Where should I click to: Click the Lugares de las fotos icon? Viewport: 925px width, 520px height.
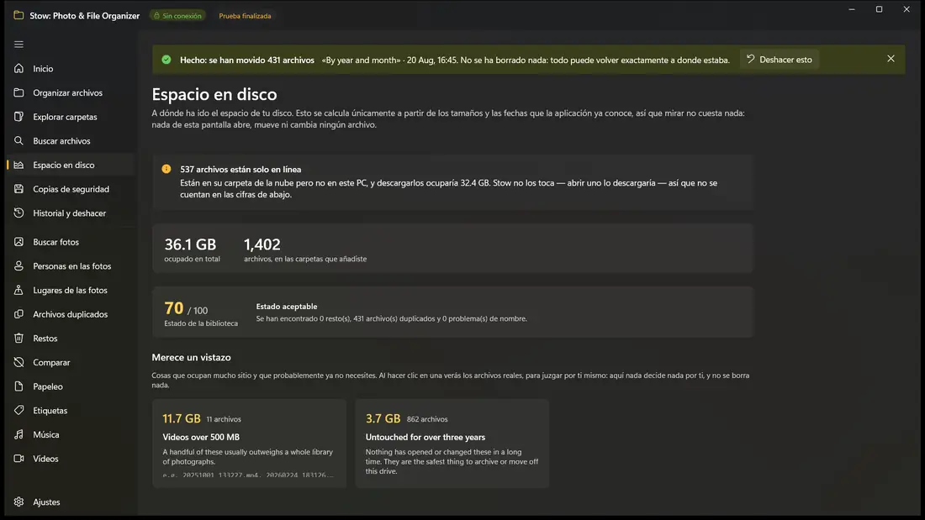18,290
